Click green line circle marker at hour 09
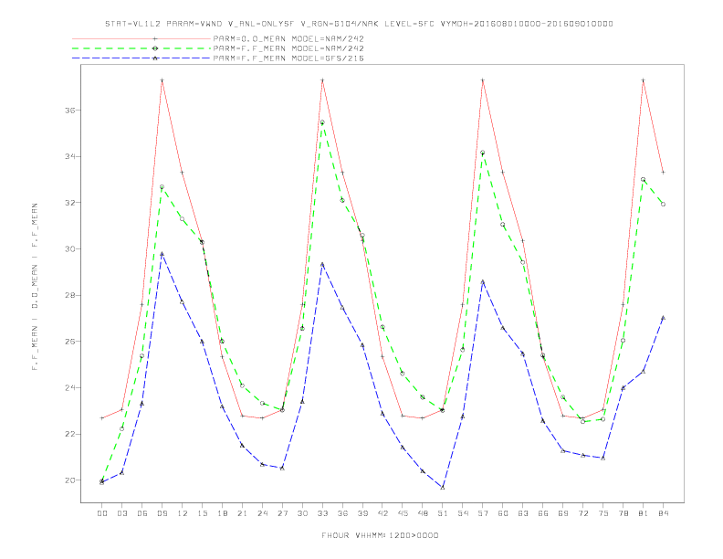This screenshot has height=559, width=723. (x=162, y=187)
